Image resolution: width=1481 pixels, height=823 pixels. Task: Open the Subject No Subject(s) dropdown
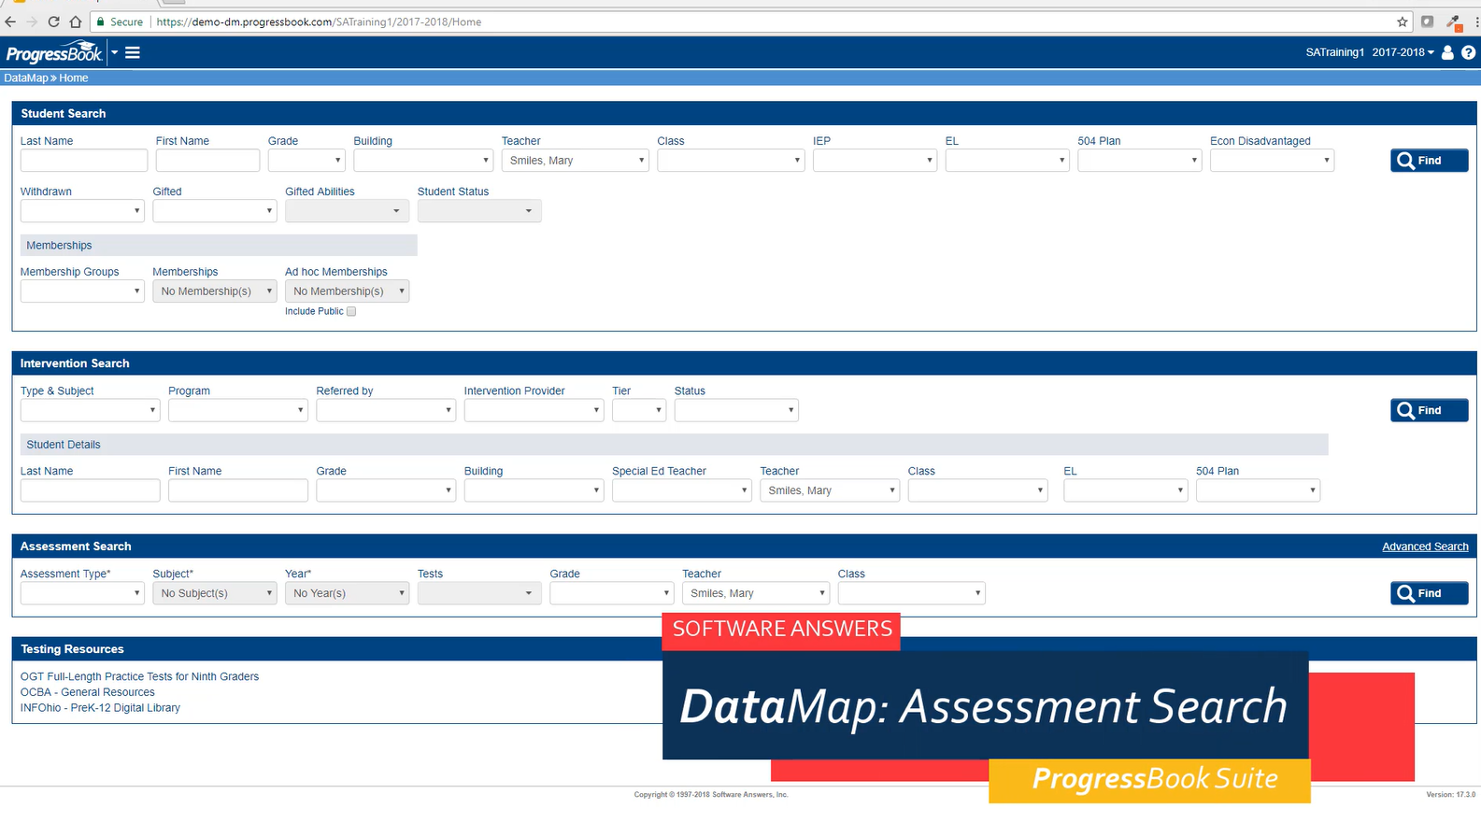[215, 593]
